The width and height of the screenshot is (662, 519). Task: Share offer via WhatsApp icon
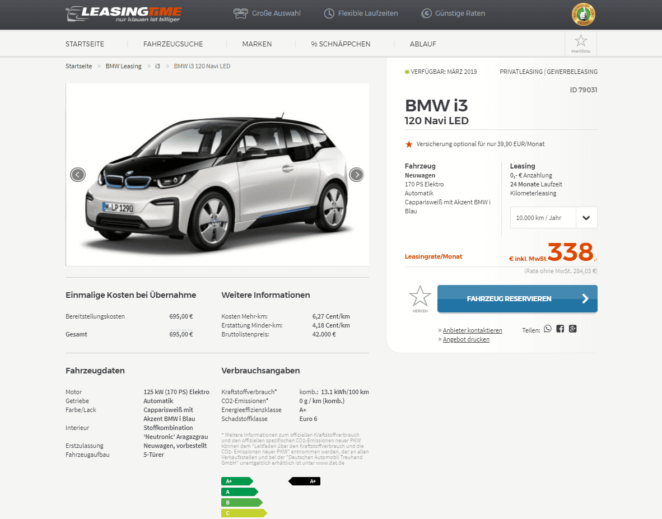click(x=548, y=329)
